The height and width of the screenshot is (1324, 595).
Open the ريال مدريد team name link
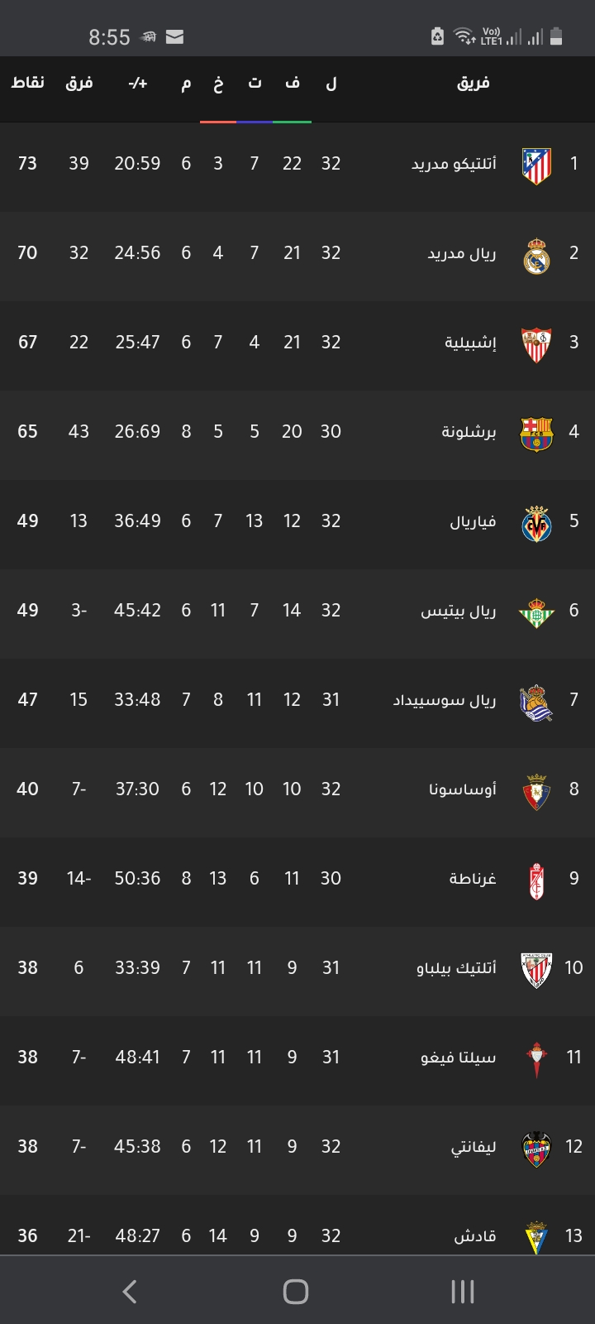click(461, 254)
